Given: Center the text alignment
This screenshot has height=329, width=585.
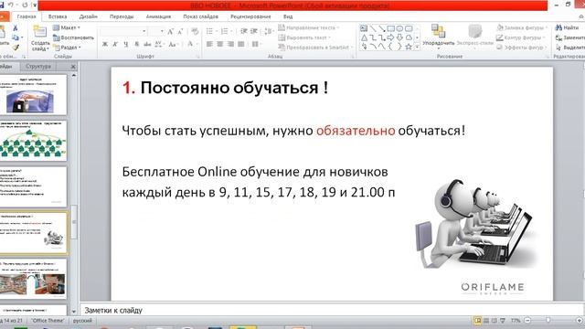Looking at the screenshot, I should pos(219,44).
